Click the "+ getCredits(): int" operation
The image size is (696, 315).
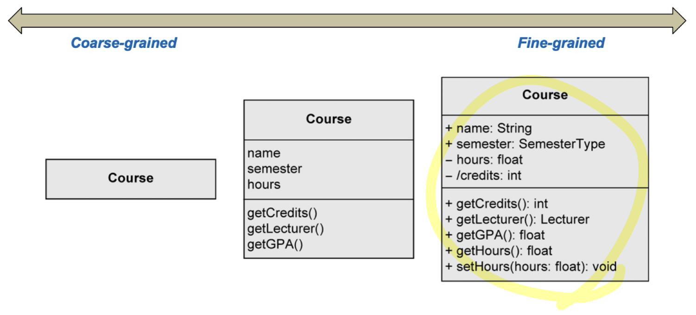coord(496,204)
